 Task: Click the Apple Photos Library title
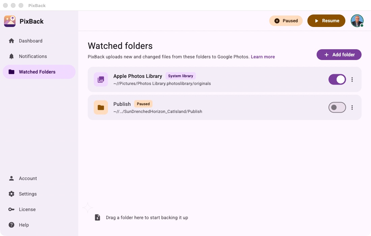(x=138, y=76)
